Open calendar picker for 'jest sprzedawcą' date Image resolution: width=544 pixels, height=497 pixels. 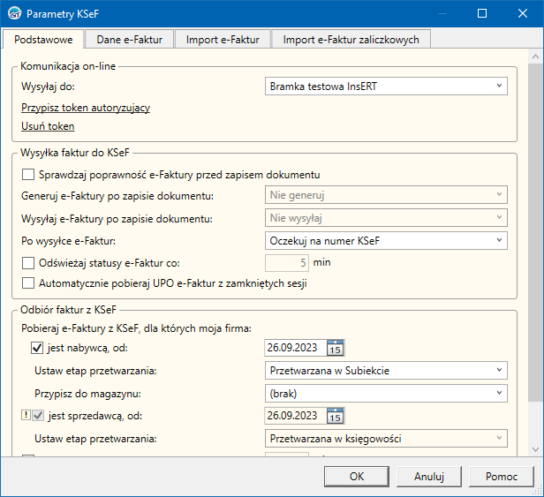click(336, 416)
